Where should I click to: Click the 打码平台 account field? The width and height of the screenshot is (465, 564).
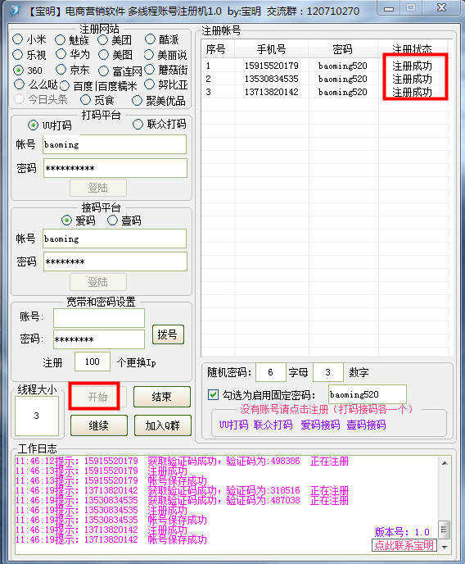click(115, 144)
